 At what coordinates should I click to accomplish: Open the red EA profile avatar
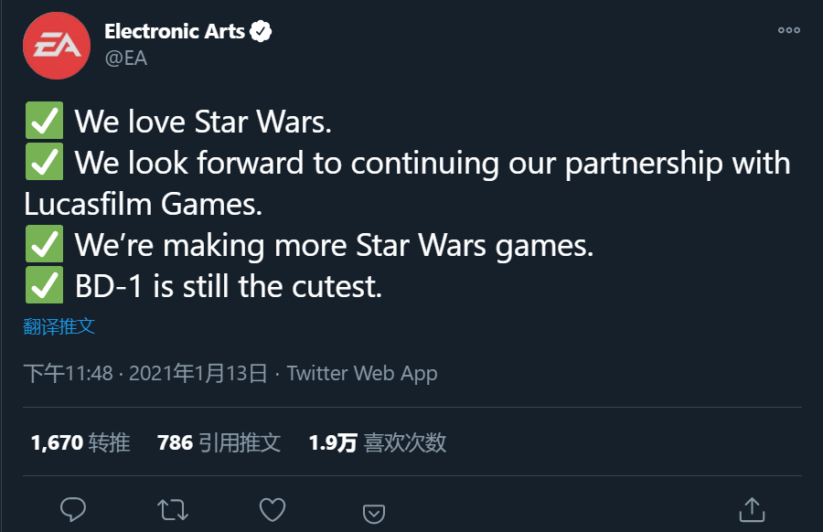(x=56, y=45)
